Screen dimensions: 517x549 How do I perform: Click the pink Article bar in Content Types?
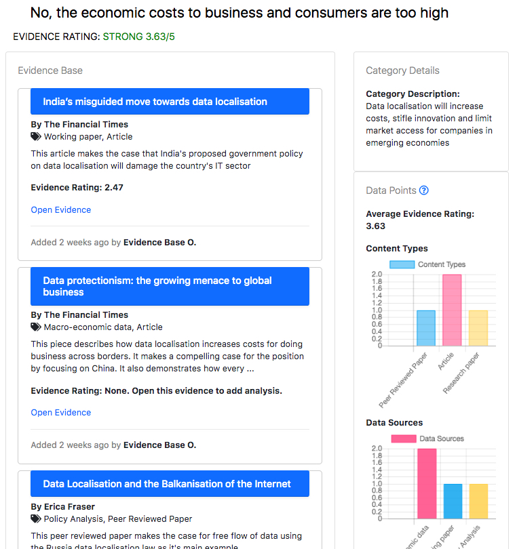(452, 310)
